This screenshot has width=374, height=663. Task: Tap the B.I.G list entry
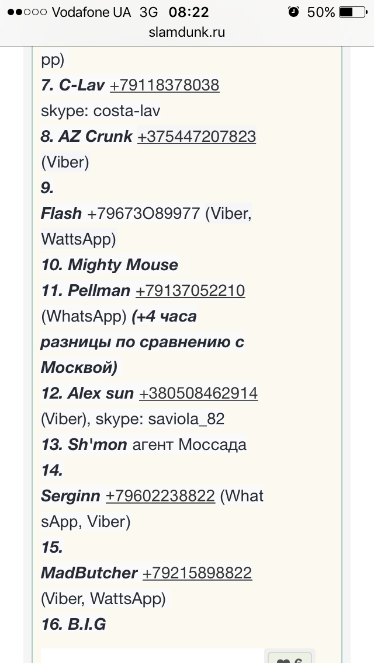coord(73,624)
